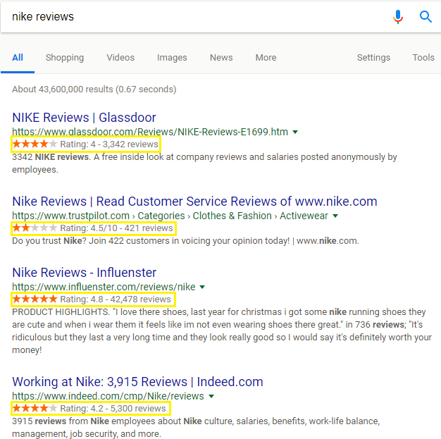Click the Influenster result's five-star rating icons

[x=35, y=299]
